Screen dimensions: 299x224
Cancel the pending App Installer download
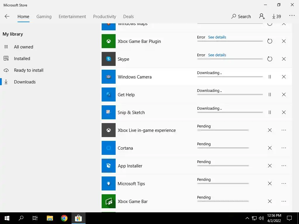click(x=270, y=166)
